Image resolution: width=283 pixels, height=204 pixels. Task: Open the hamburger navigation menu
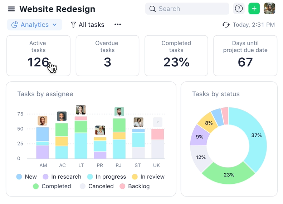(11, 9)
